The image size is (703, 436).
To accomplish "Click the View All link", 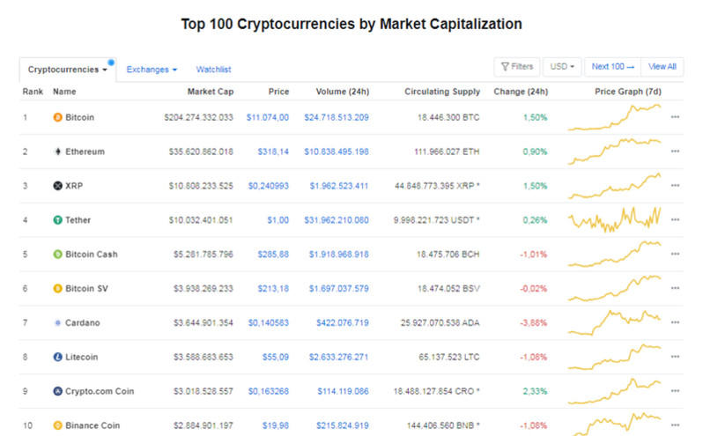I will [x=662, y=66].
